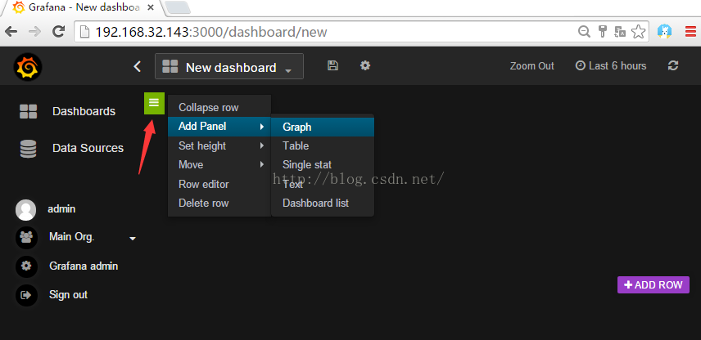Open the Dashboards sidebar link
The width and height of the screenshot is (701, 340).
point(84,111)
